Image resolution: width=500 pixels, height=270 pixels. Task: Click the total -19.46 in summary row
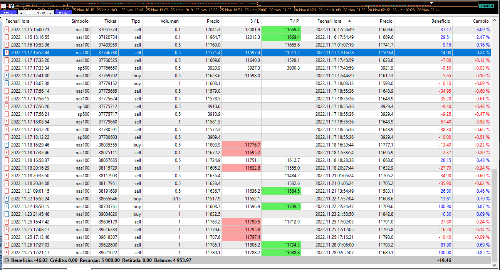444,260
